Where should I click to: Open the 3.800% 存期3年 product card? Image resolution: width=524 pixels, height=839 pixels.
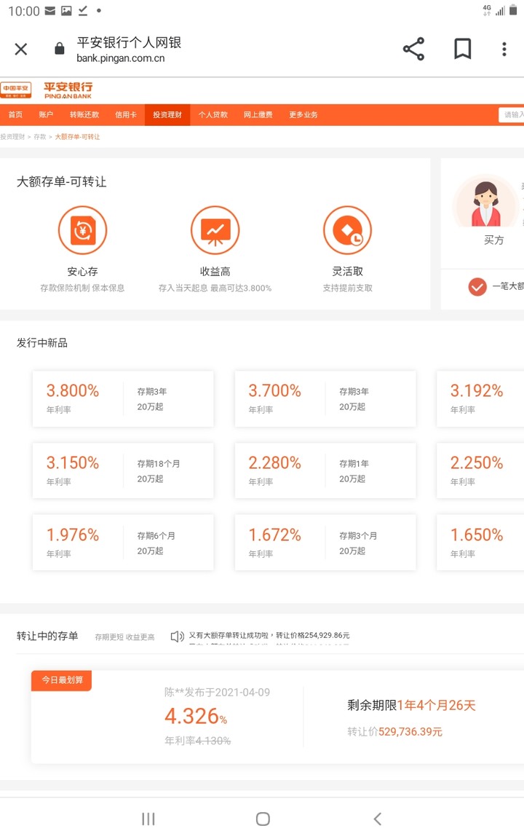(x=123, y=398)
